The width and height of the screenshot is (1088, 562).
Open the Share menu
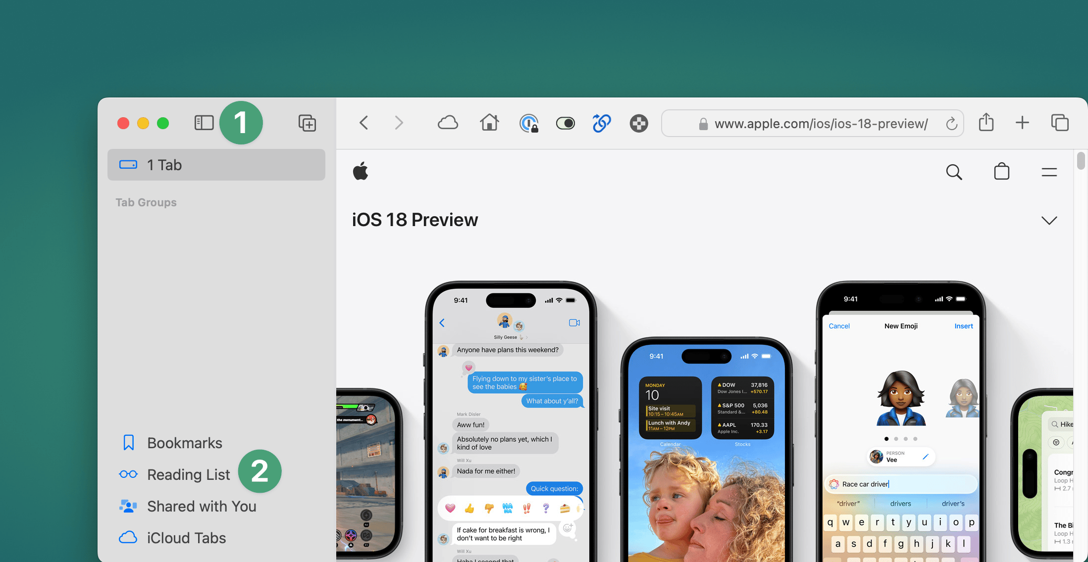986,122
